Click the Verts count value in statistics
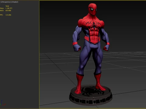Viewport: 146px width, 109px height. point(8,11)
